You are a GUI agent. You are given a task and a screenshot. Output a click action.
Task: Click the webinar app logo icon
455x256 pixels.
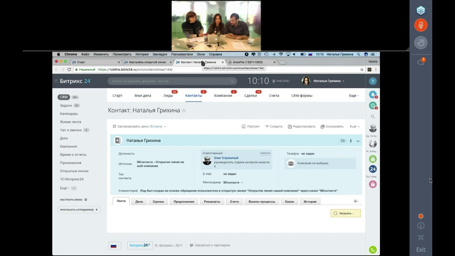421,10
